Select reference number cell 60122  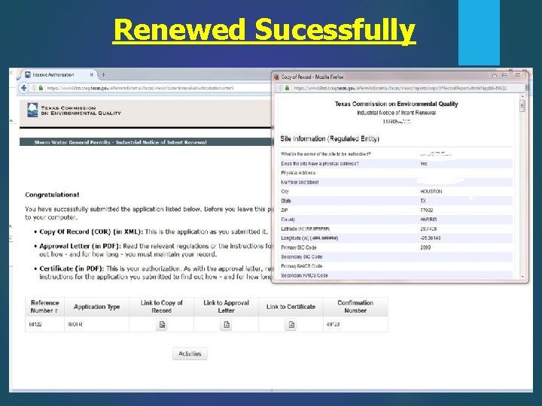click(x=35, y=325)
